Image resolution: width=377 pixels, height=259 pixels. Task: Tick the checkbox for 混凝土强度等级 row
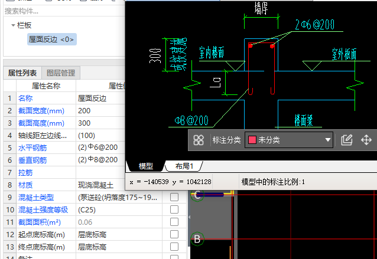click(174, 209)
